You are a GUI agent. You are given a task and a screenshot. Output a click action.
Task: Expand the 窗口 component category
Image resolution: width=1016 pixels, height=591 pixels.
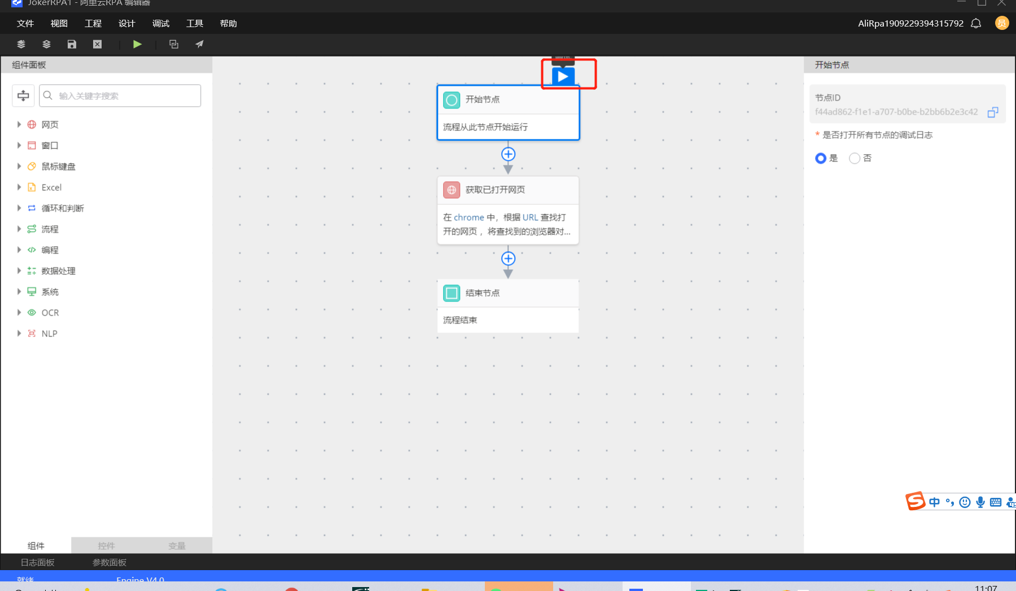(19, 145)
